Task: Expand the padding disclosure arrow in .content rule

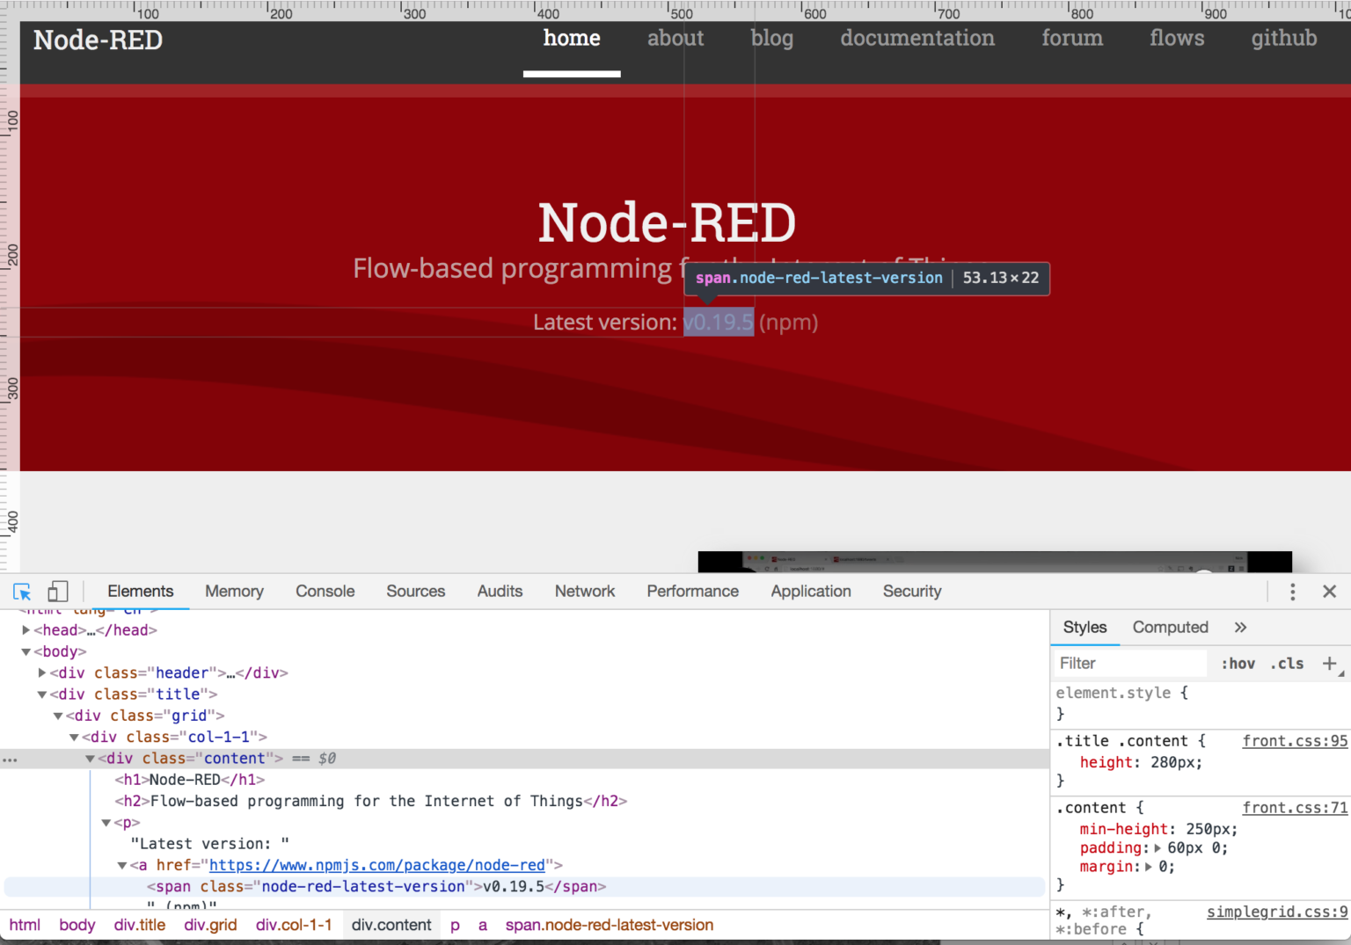Action: [x=1158, y=847]
